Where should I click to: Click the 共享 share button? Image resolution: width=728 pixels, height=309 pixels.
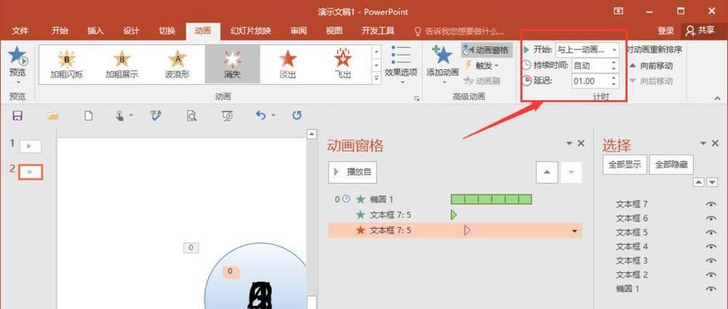[x=701, y=31]
